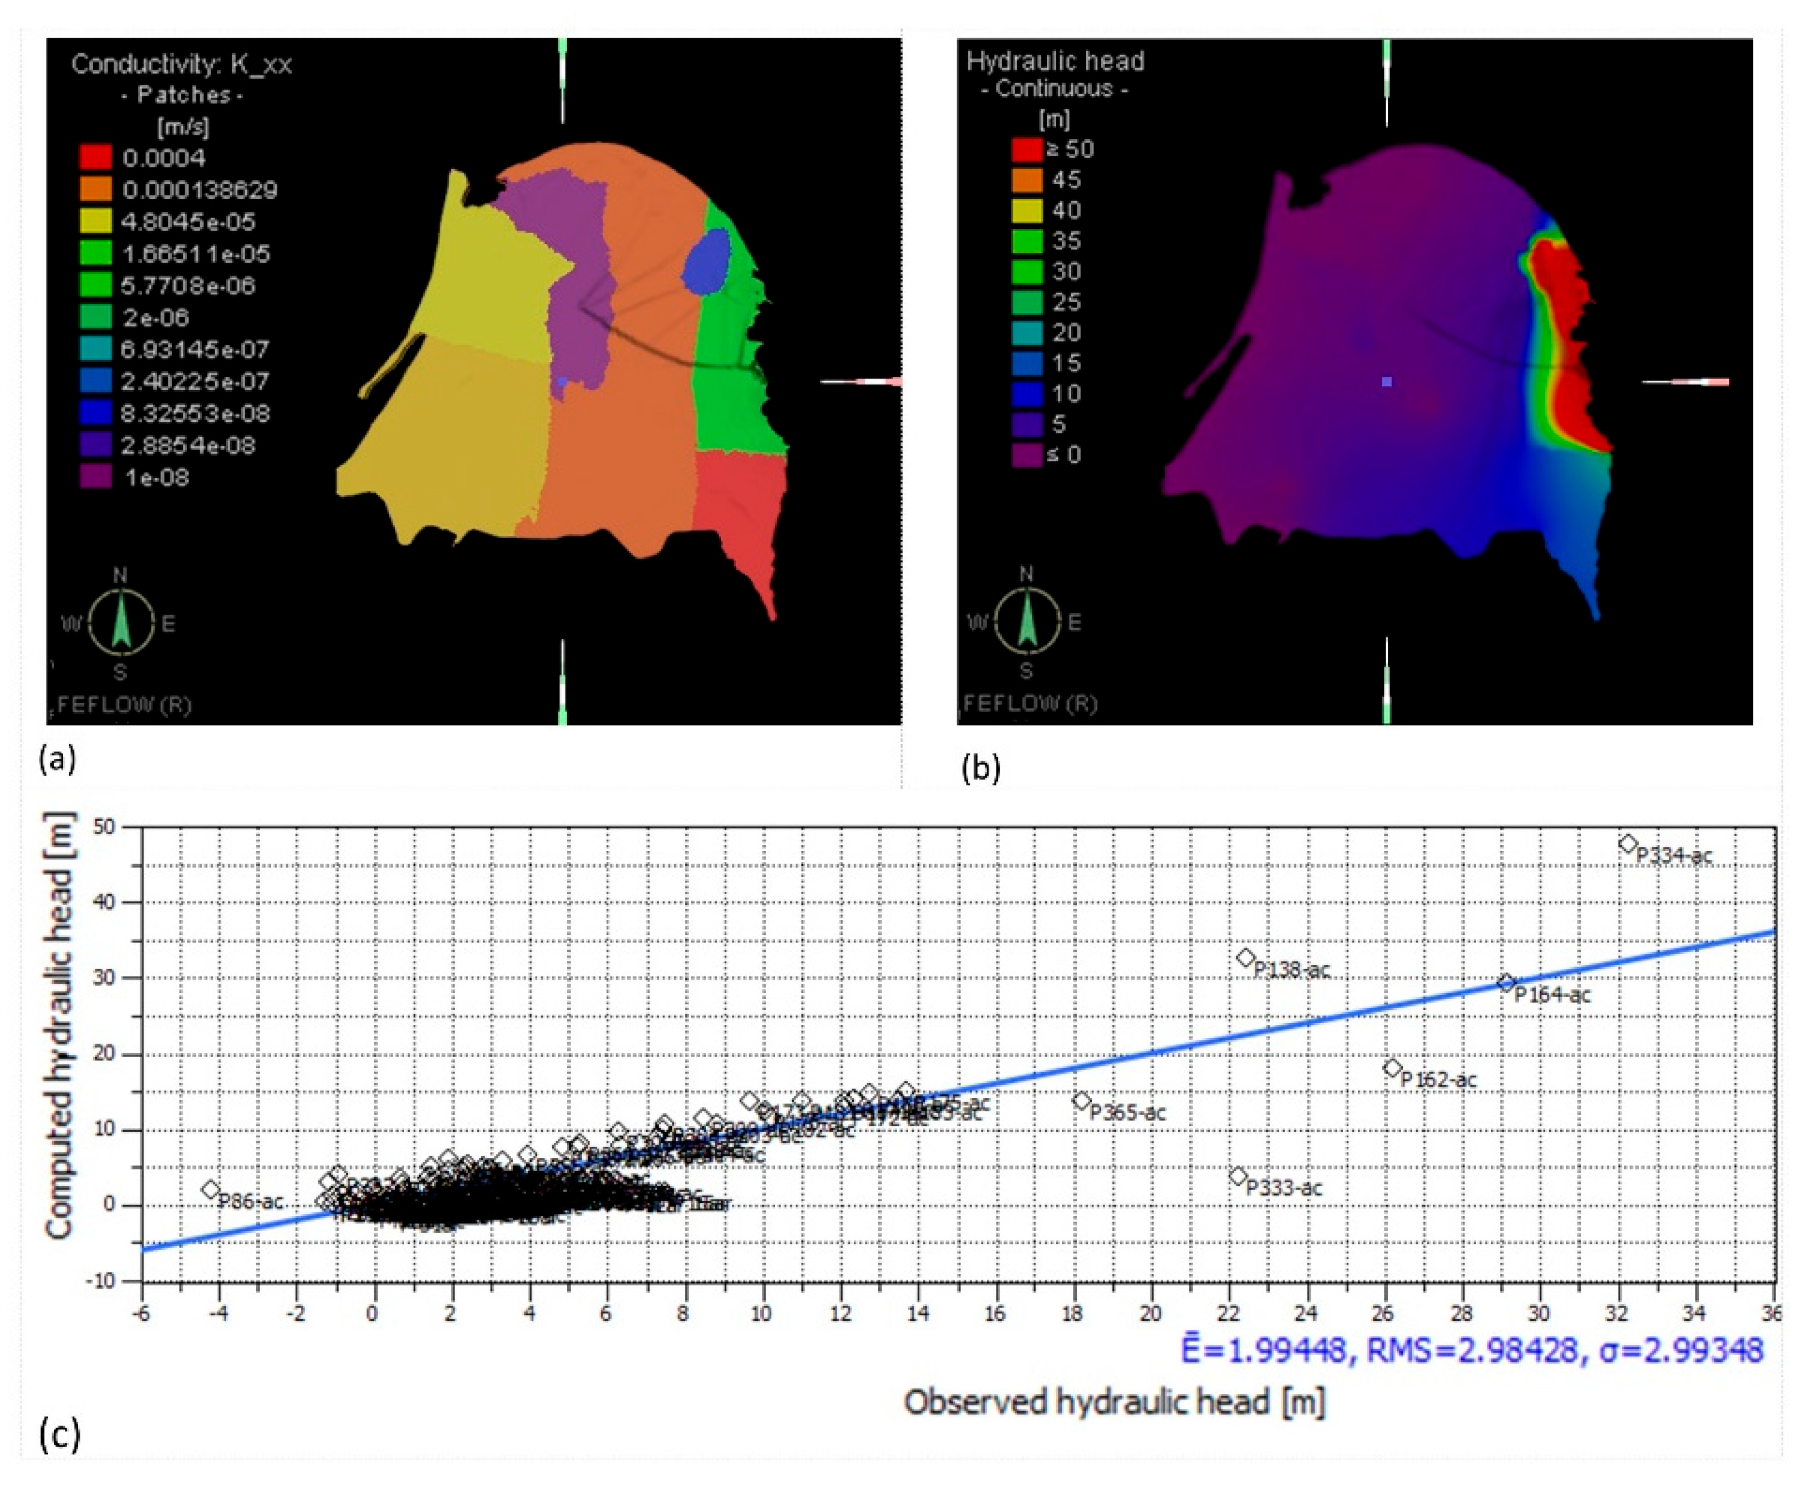Select the P164-ac diamond on the fit line
This screenshot has width=1797, height=1486.
click(x=1506, y=983)
